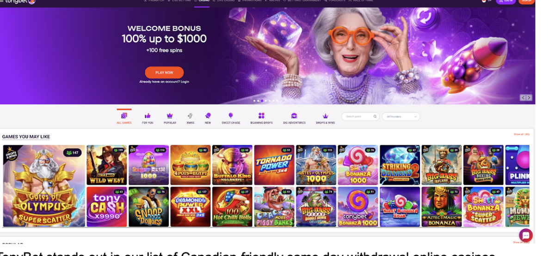Go to next banner slide arrow
Image resolution: width=555 pixels, height=256 pixels.
pyautogui.click(x=529, y=98)
